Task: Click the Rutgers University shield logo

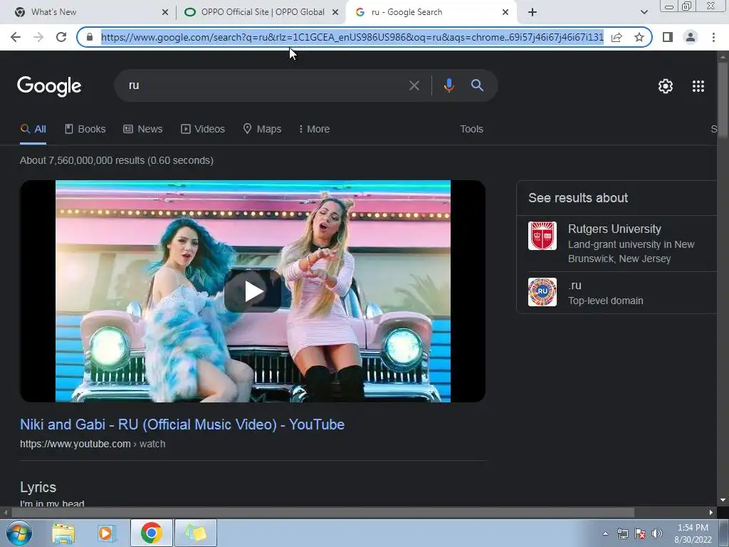Action: (x=542, y=236)
